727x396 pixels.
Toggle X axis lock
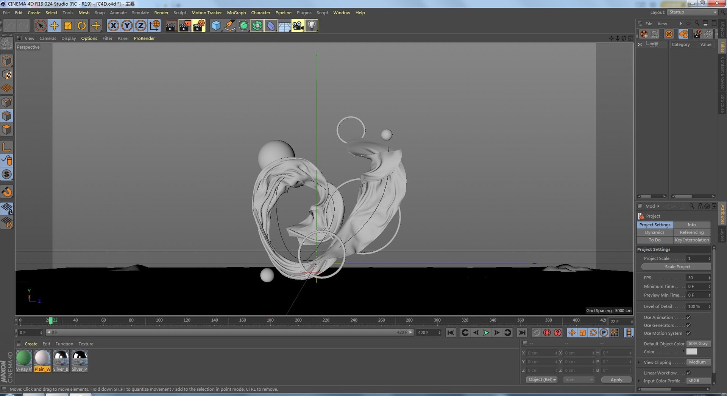[113, 26]
